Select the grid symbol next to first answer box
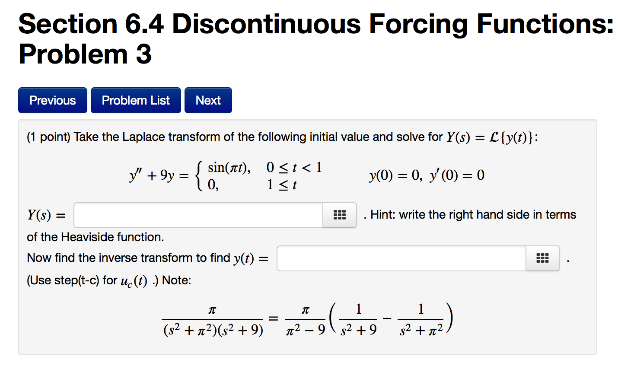The height and width of the screenshot is (369, 618). pyautogui.click(x=339, y=215)
